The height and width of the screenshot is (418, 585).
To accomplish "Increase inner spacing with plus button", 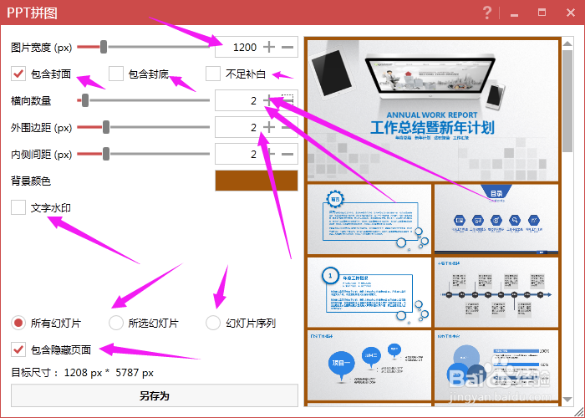I will [x=270, y=154].
